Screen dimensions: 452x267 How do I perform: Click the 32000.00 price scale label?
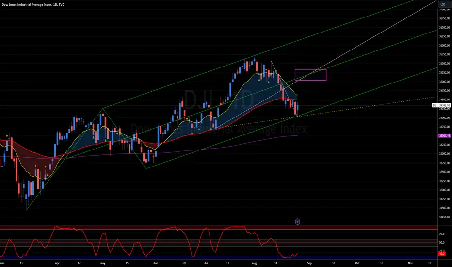[444, 190]
